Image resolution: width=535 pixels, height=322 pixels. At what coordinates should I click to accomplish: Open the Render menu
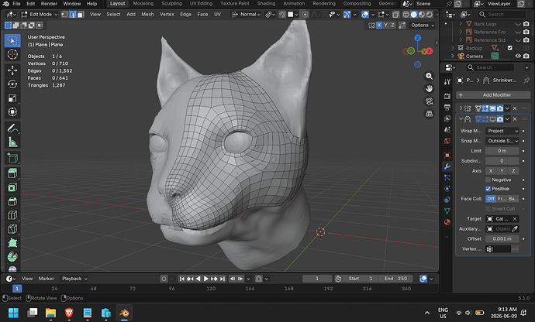49,4
